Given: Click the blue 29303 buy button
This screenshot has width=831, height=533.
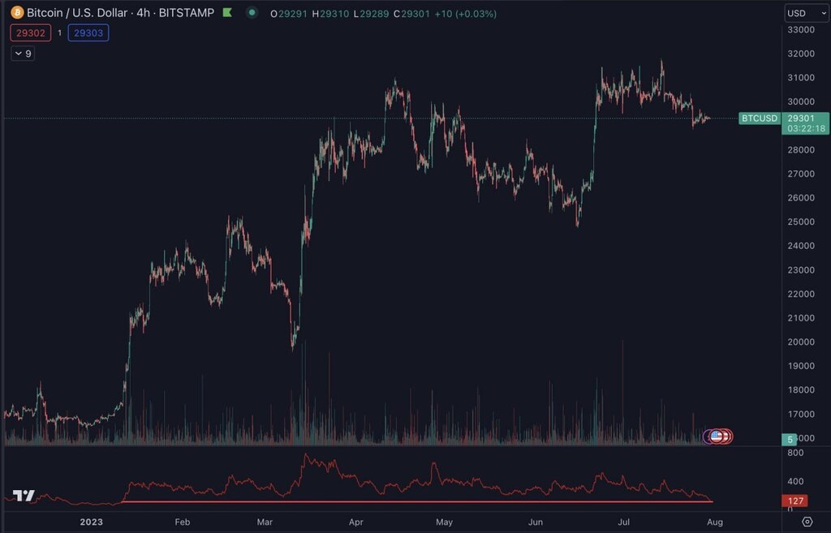Looking at the screenshot, I should [88, 32].
